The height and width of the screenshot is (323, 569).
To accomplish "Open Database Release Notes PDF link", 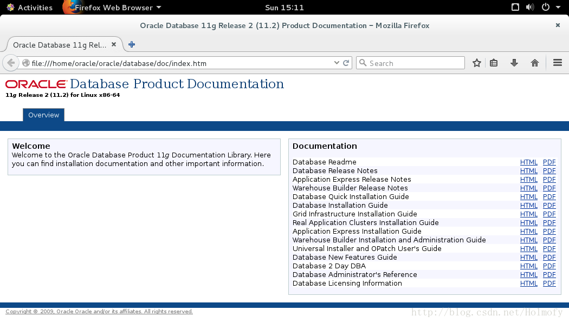I will (x=549, y=171).
